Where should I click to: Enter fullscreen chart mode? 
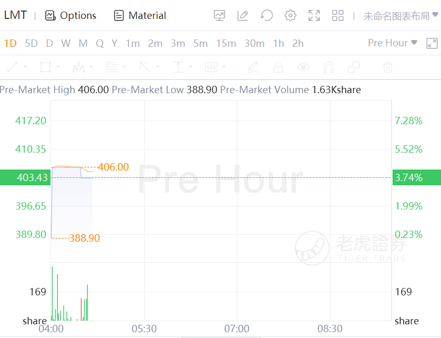pos(314,16)
